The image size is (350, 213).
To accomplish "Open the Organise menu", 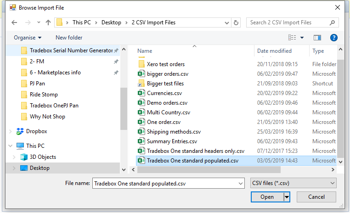I will (x=28, y=38).
